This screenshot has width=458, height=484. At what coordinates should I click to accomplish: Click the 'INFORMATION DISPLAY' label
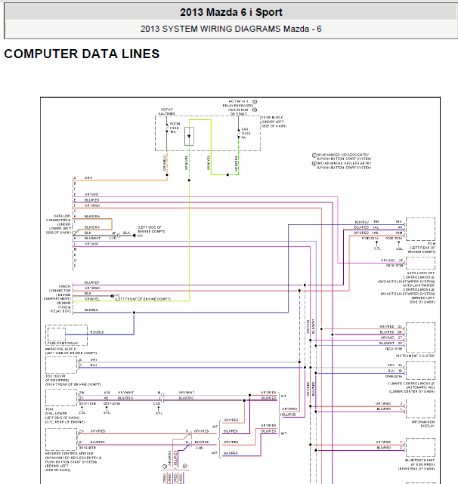423,424
